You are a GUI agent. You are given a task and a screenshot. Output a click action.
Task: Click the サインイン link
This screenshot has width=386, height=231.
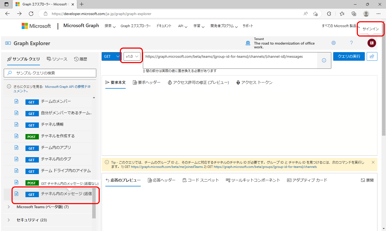pos(371,29)
